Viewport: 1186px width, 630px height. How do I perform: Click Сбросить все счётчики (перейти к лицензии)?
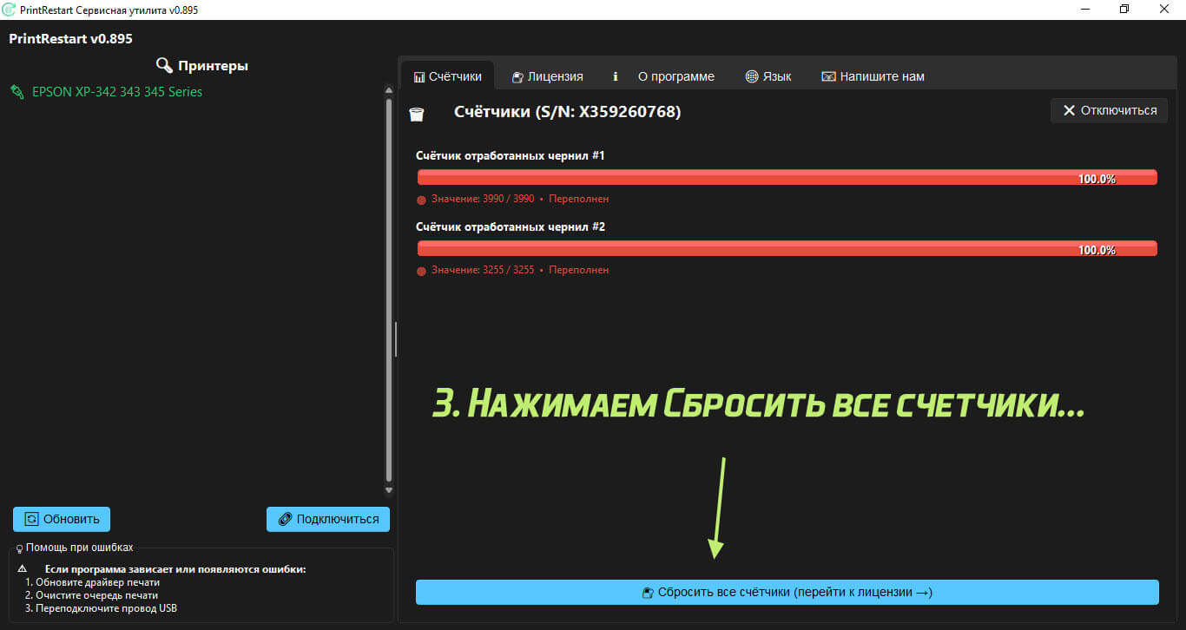point(787,592)
